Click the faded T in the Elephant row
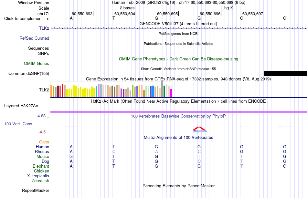Image resolution: width=307 pixels, height=198 pixels. point(242,166)
